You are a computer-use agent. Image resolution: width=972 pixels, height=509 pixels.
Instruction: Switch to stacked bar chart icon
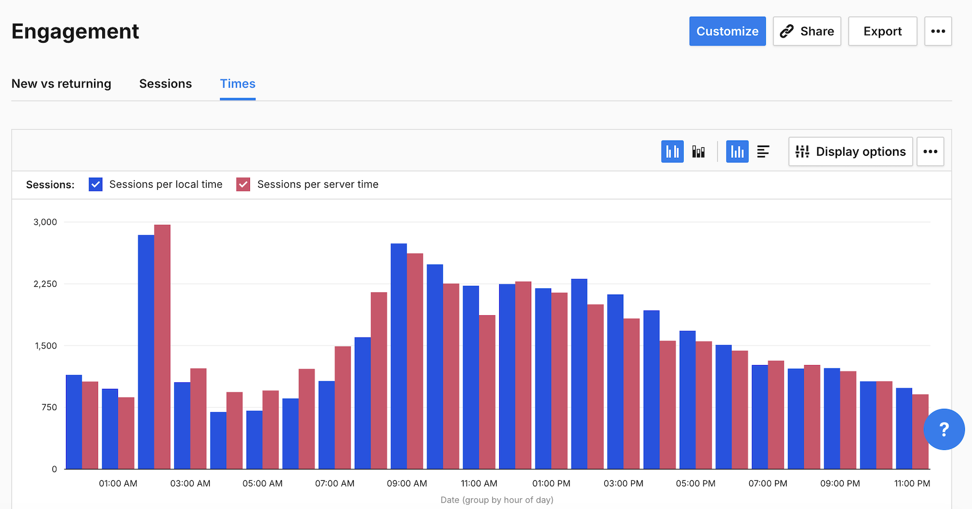698,151
